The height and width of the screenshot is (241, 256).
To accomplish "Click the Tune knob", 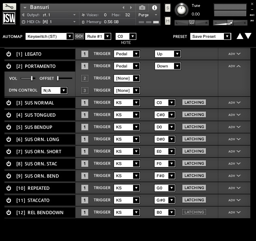I will pos(181,10).
